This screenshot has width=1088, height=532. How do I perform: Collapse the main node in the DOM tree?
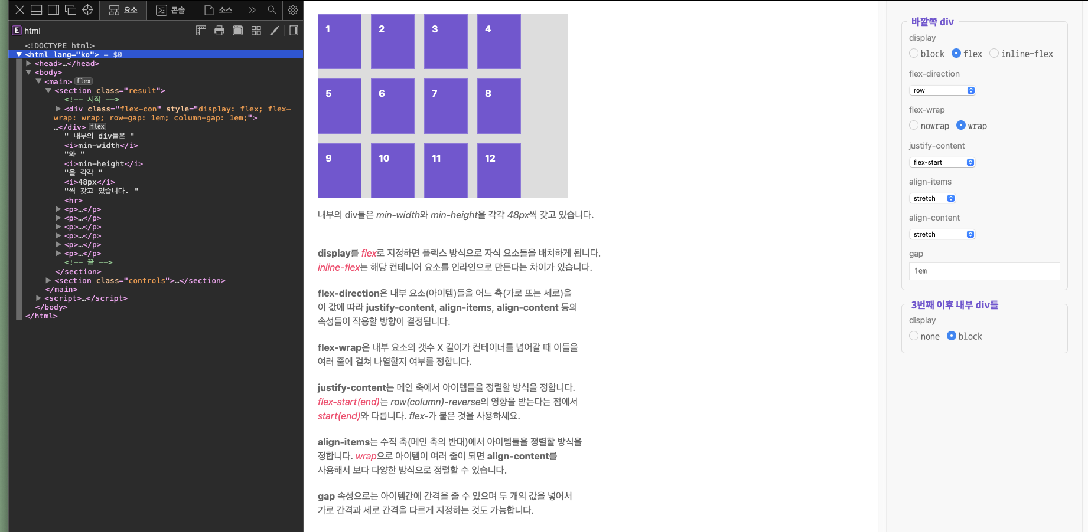tap(38, 81)
